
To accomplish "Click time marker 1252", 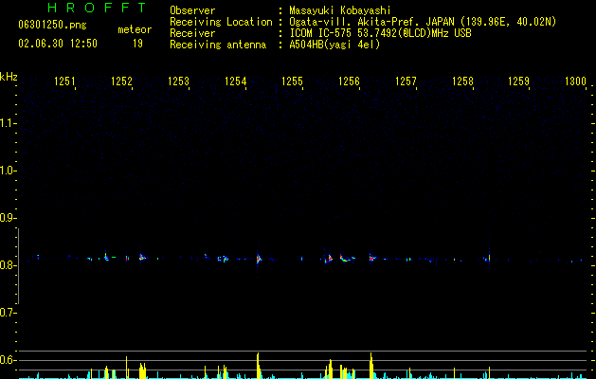I will (x=121, y=81).
